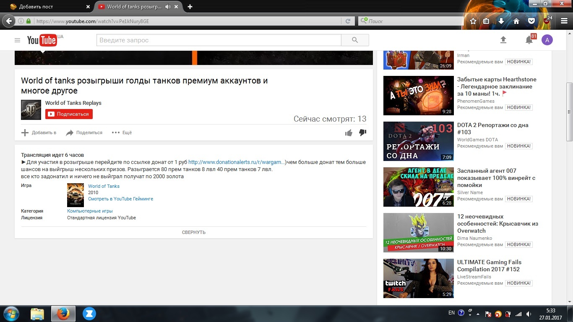Open the blue Zello taskbar app

89,314
